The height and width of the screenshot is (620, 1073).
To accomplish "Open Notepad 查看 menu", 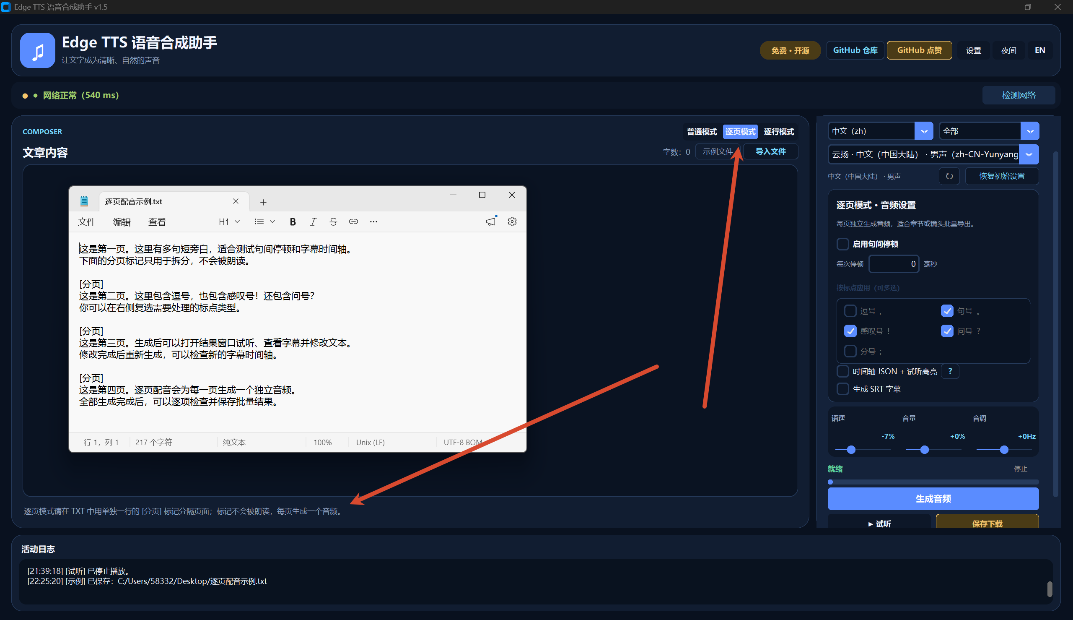I will (x=157, y=222).
